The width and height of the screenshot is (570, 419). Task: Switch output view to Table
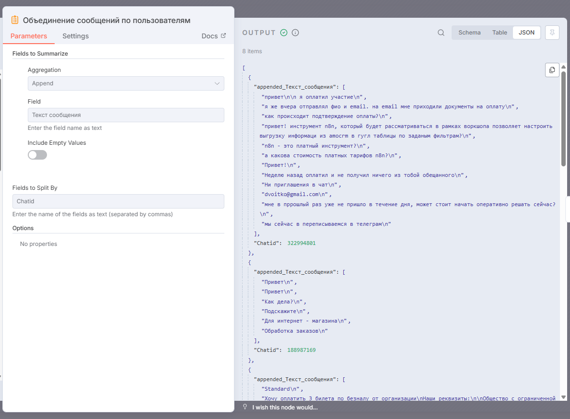tap(500, 33)
